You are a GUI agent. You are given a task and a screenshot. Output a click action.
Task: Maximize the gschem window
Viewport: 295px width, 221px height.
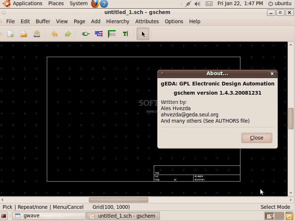tap(280, 13)
